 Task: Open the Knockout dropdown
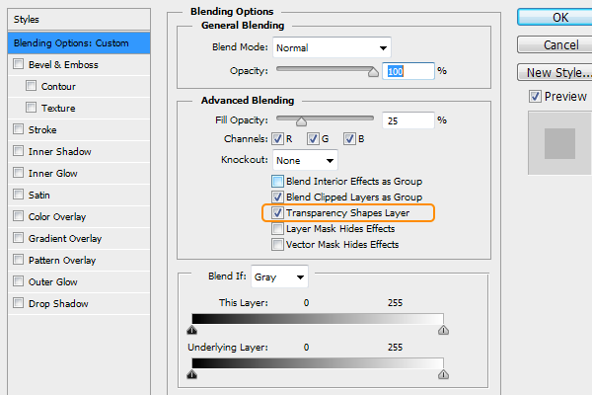click(x=305, y=160)
